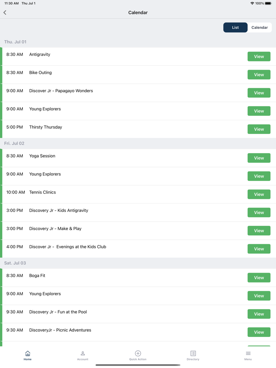View the Bike Outing event
Viewport: 276px width, 368px height.
pos(259,75)
